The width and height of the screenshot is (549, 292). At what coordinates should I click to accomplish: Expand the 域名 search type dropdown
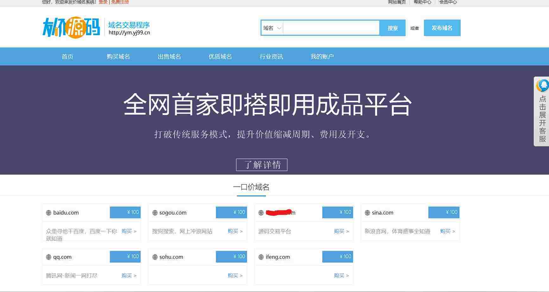[272, 28]
